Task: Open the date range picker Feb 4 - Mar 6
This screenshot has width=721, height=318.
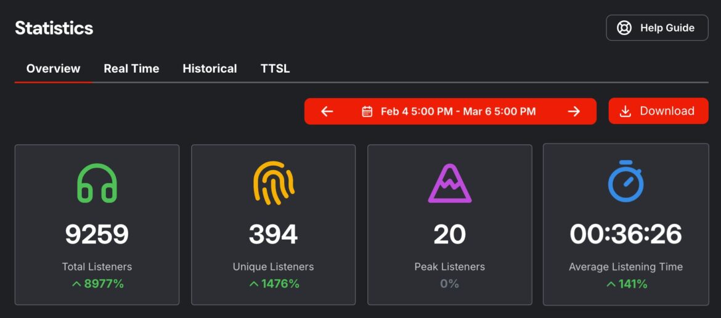Action: 458,112
